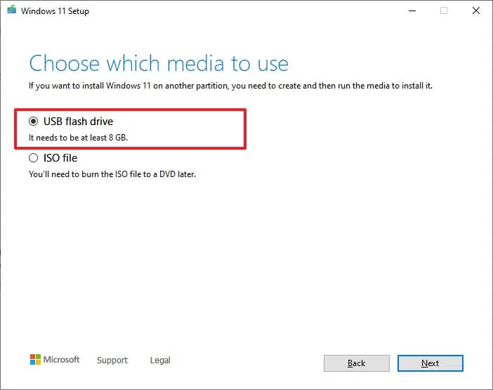Open the Legal link
The width and height of the screenshot is (493, 390).
pyautogui.click(x=160, y=360)
